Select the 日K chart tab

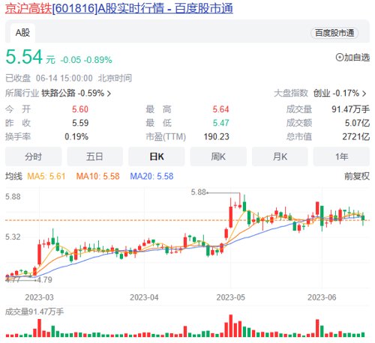pyautogui.click(x=157, y=157)
